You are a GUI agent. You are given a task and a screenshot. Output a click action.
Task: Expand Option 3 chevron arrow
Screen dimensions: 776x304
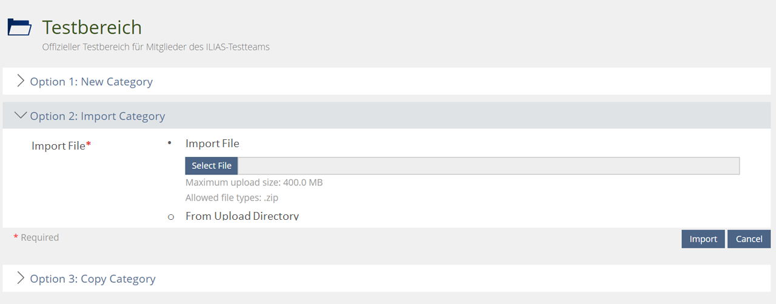click(21, 278)
